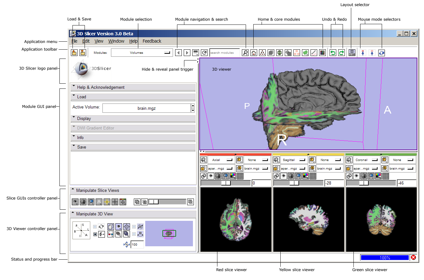Image resolution: width=424 pixels, height=280 pixels.
Task: Toggle slice visibility eye in Sagittal viewer
Action: coord(284,176)
